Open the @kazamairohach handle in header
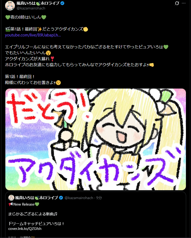 pyautogui.click(x=31, y=8)
